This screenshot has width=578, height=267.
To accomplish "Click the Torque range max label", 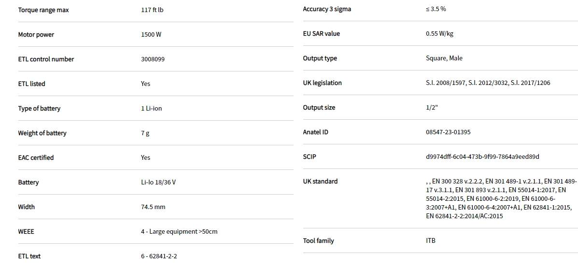I will pos(43,10).
